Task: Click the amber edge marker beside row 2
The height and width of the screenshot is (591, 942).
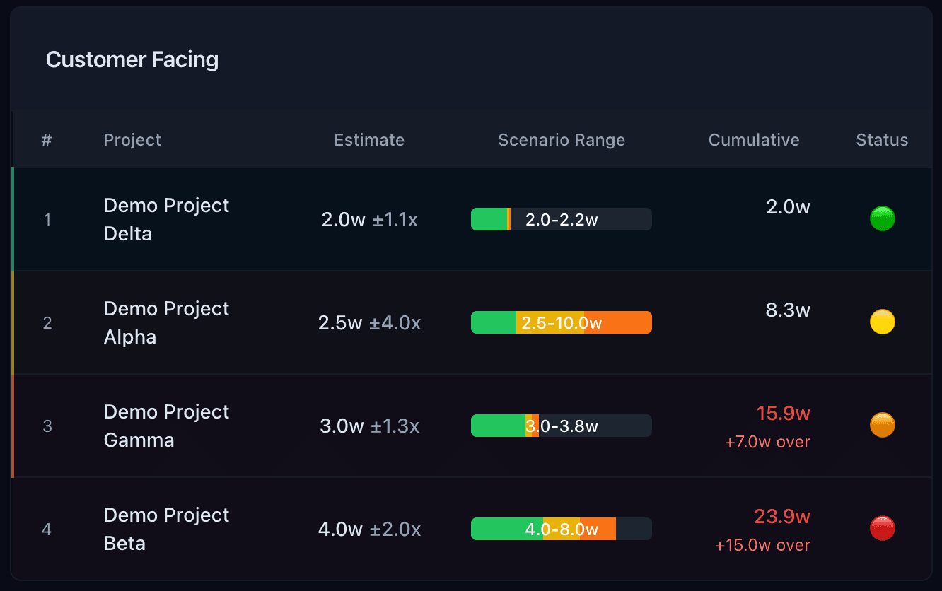Action: 13,322
